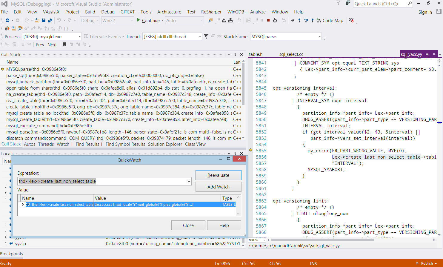
Task: Click the Step Into arrow
Action: coord(299,20)
